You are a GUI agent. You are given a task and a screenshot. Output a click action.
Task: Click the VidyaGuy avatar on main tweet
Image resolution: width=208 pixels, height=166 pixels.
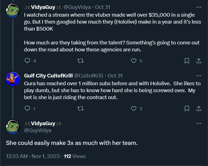coord(13,127)
